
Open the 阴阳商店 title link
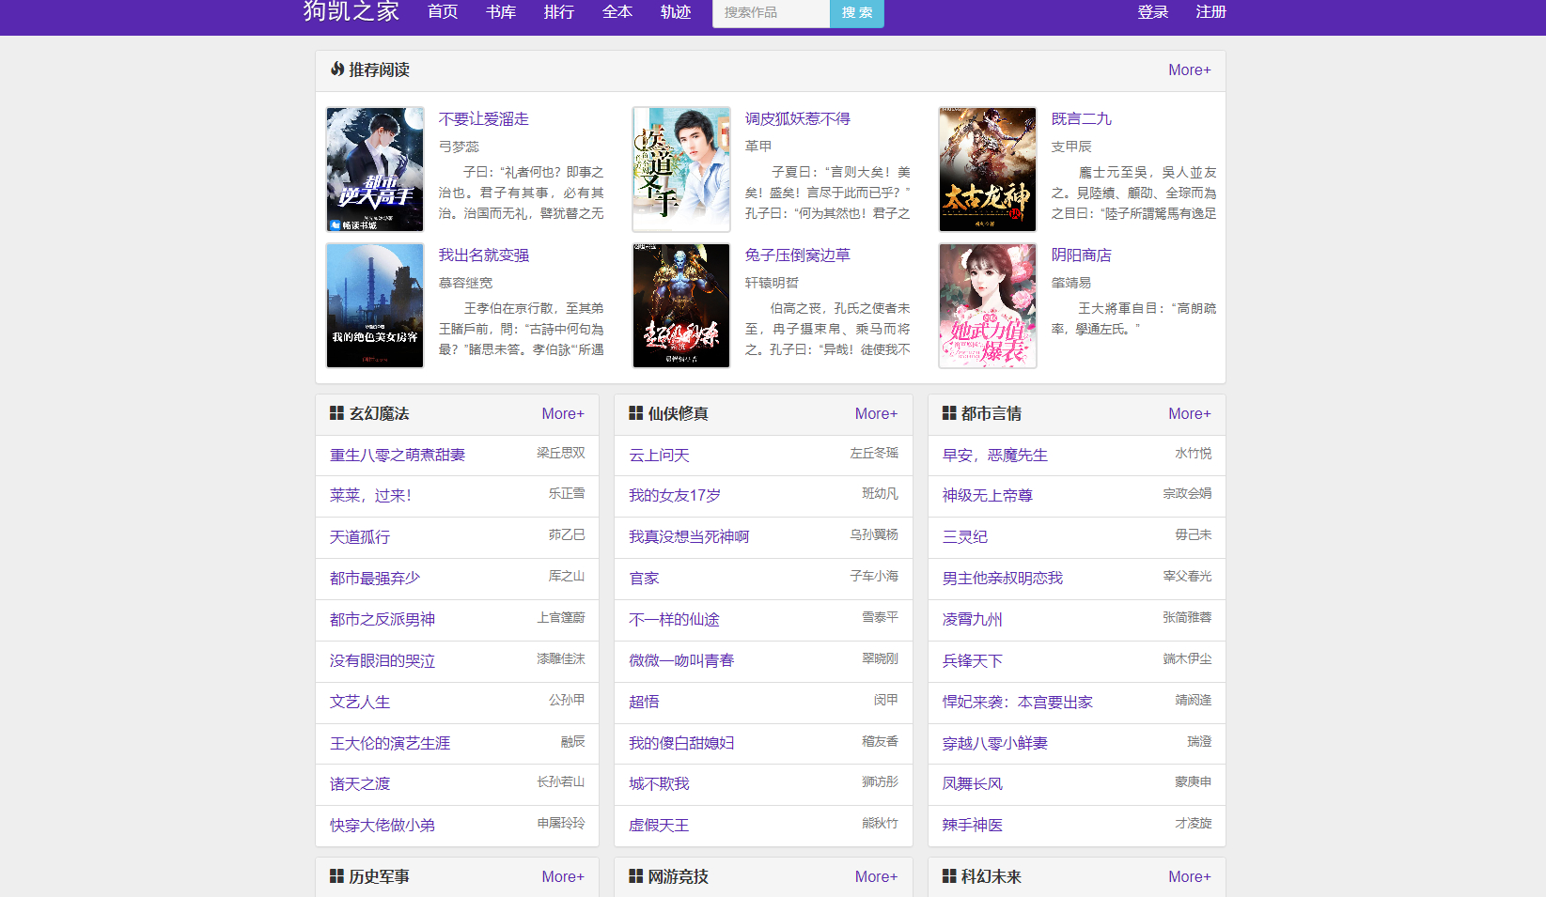pos(1082,255)
